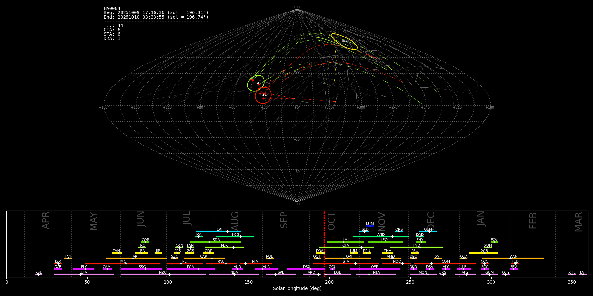This screenshot has width=593, height=296.
Task: Select the ORI shower activity bar
Action: 348,258
